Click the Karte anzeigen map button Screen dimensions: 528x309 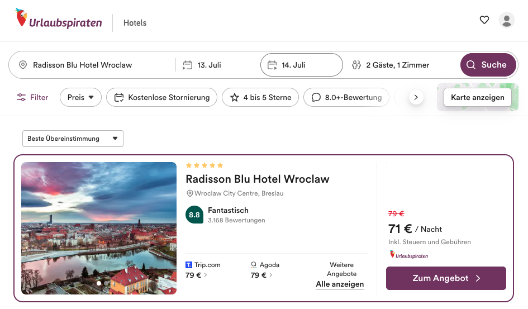pos(478,97)
